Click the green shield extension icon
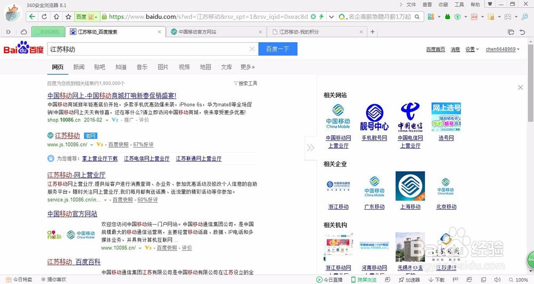Image resolution: width=534 pixels, height=284 pixels. [458, 17]
